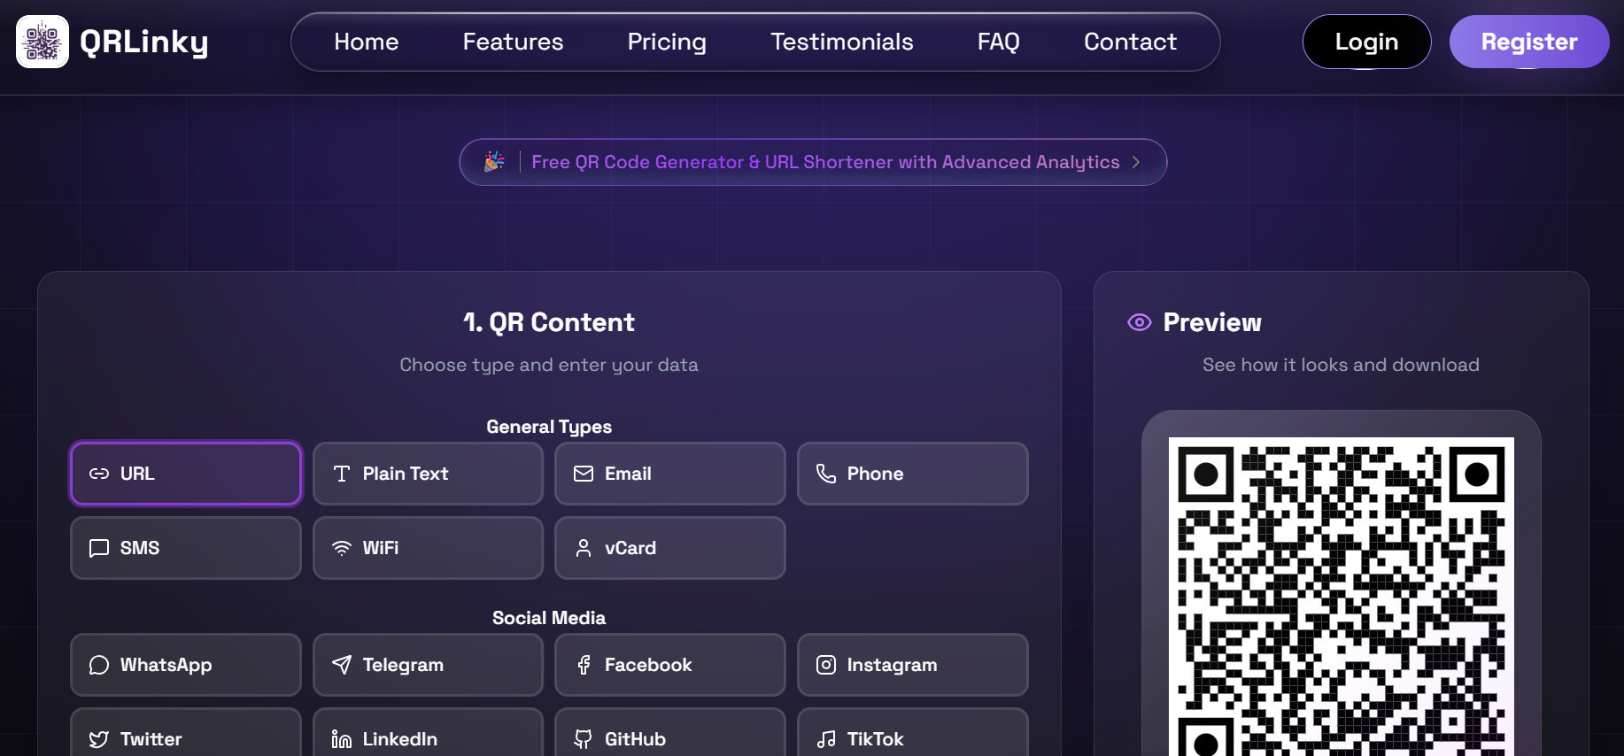Click the GitHub cat icon
1624x756 pixels.
click(584, 737)
